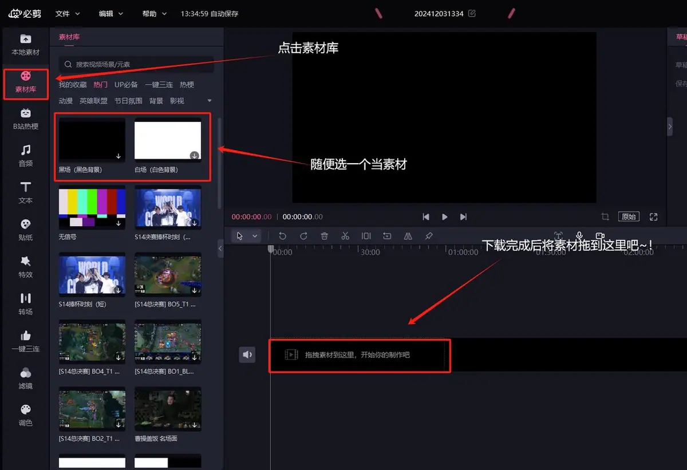Viewport: 687px width, 470px height.
Task: Open the 一键三连 sidebar section
Action: click(x=25, y=341)
